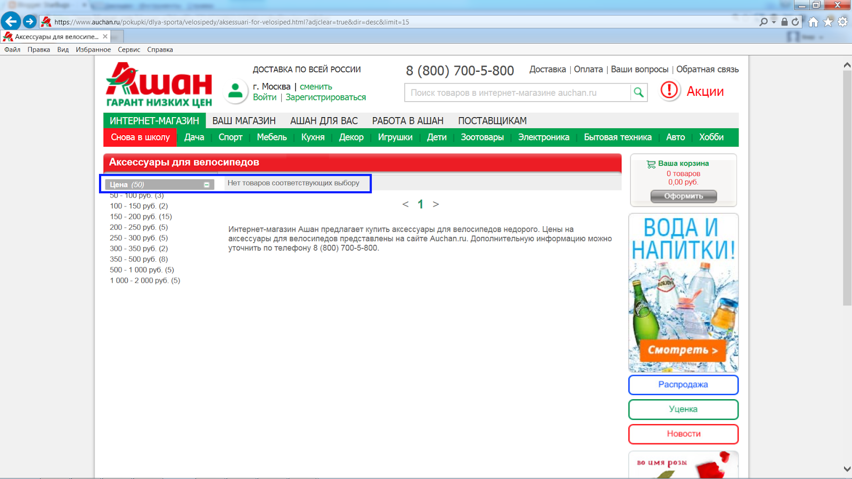The height and width of the screenshot is (479, 852).
Task: Refresh the page with the reload icon
Action: (x=795, y=22)
